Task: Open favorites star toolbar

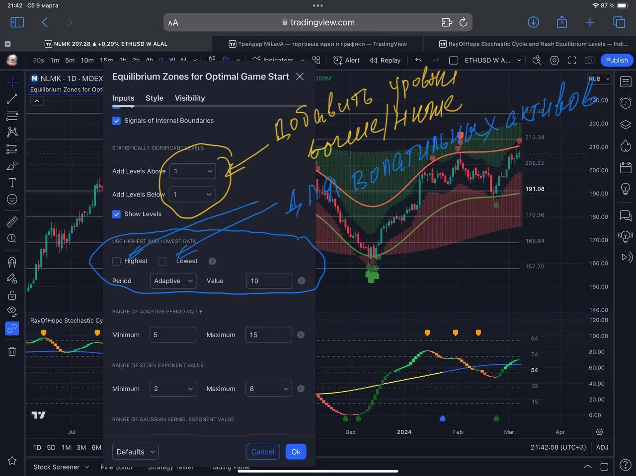Action: (12, 461)
